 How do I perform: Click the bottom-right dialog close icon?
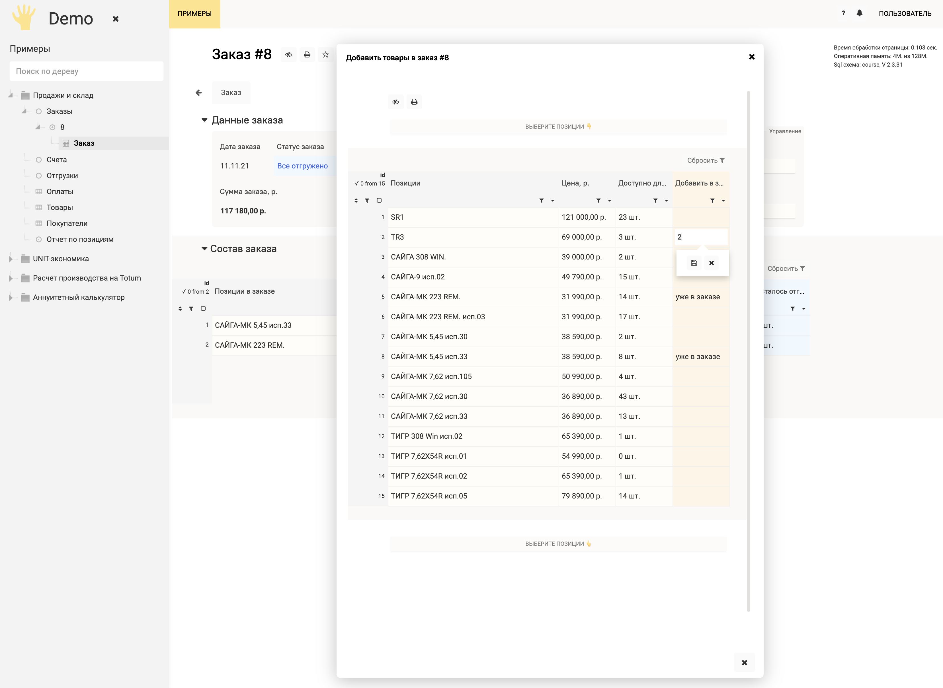(745, 663)
